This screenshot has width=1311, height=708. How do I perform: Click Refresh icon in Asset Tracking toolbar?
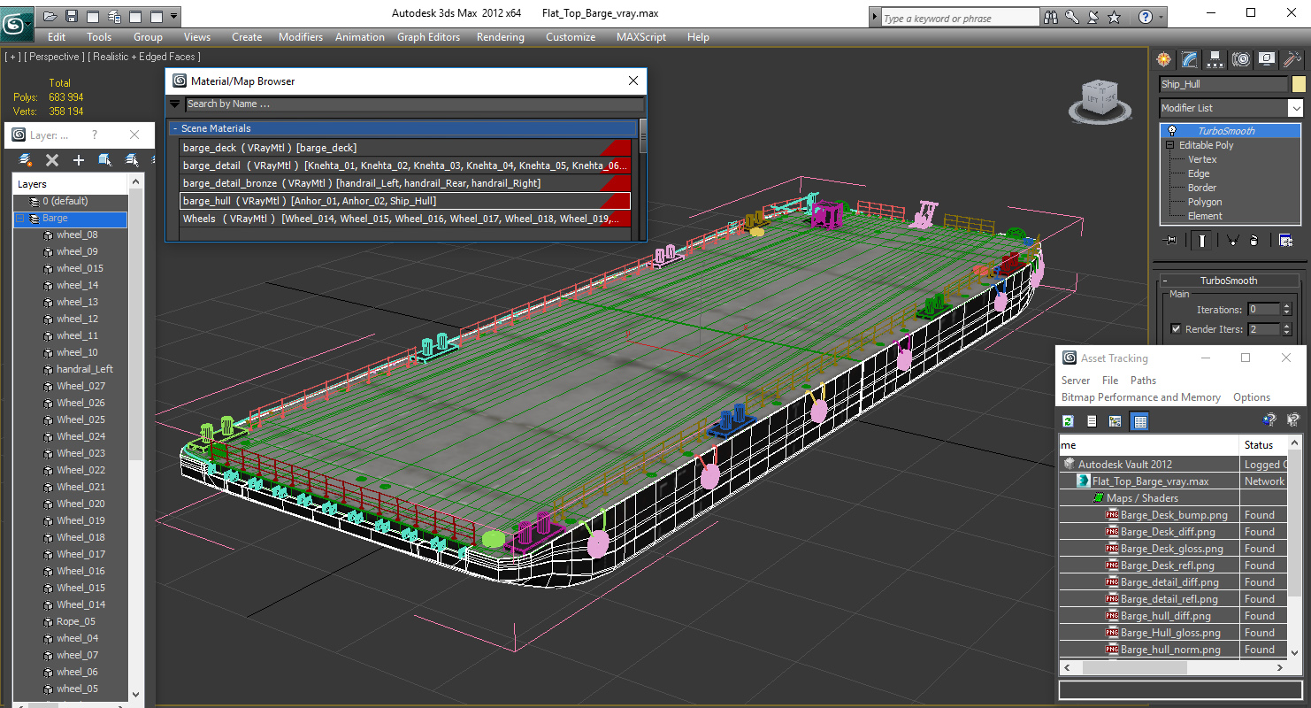pos(1068,421)
